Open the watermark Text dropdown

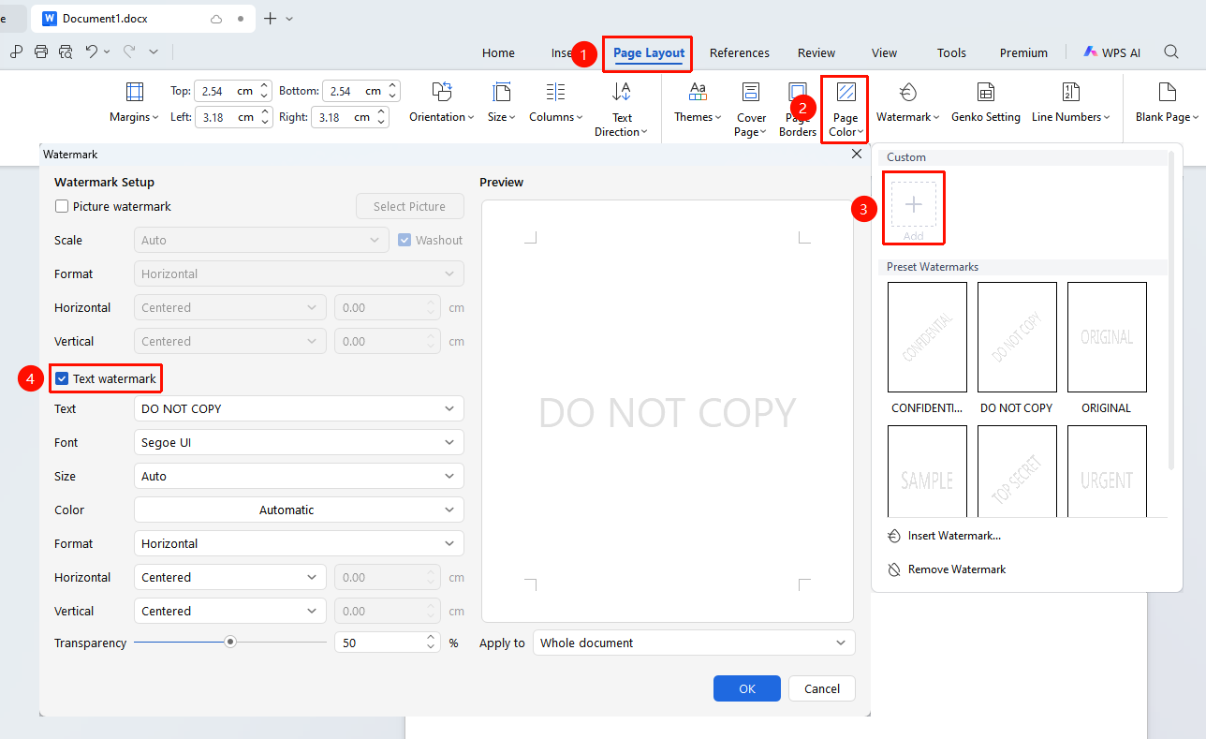(299, 408)
